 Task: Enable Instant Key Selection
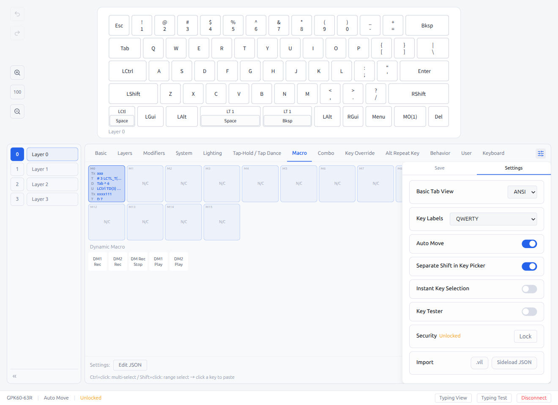529,289
